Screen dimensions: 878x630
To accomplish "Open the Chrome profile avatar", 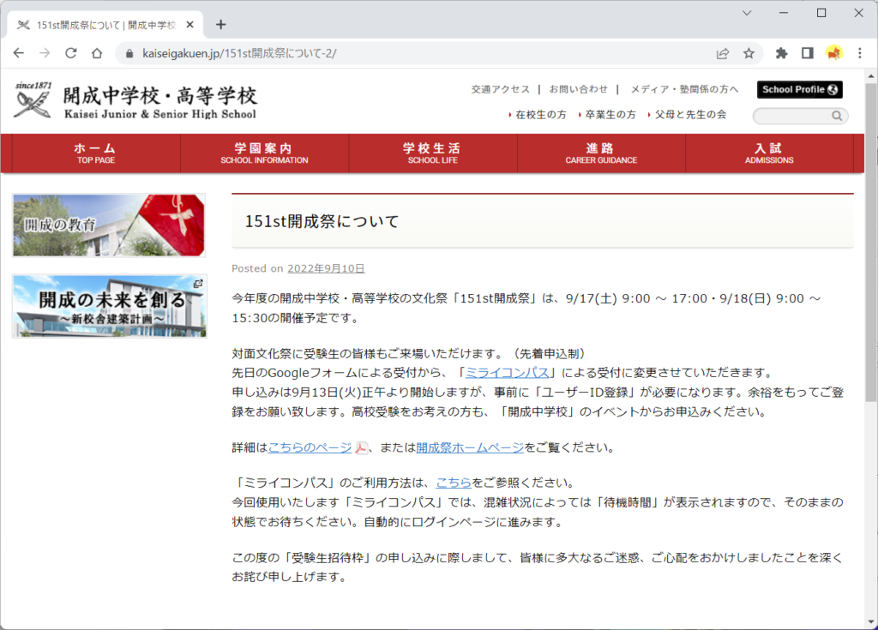I will click(833, 53).
